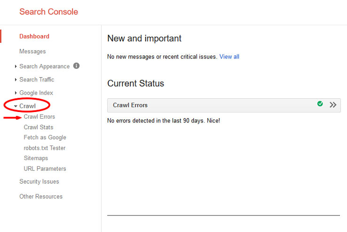Screen dimensions: 347x232
Task: Open the Messages menu item
Action: click(32, 51)
